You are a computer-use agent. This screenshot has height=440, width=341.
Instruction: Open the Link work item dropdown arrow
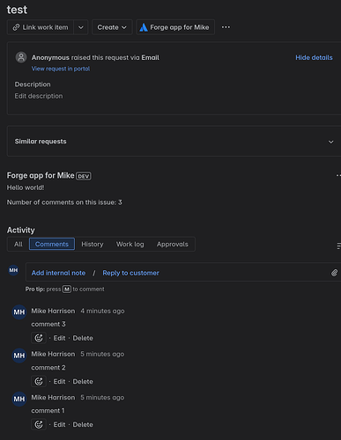click(x=81, y=27)
